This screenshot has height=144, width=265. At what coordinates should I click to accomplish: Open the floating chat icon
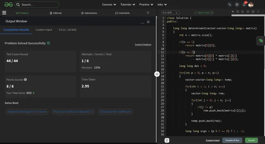(261, 41)
